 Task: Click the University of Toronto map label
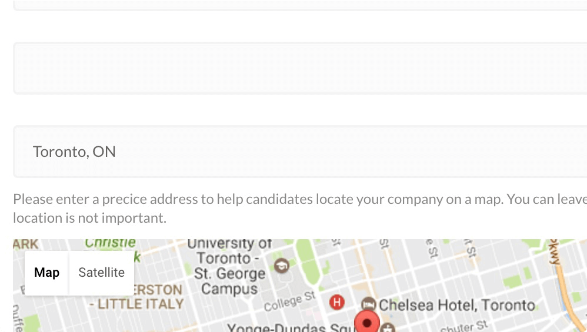click(229, 266)
